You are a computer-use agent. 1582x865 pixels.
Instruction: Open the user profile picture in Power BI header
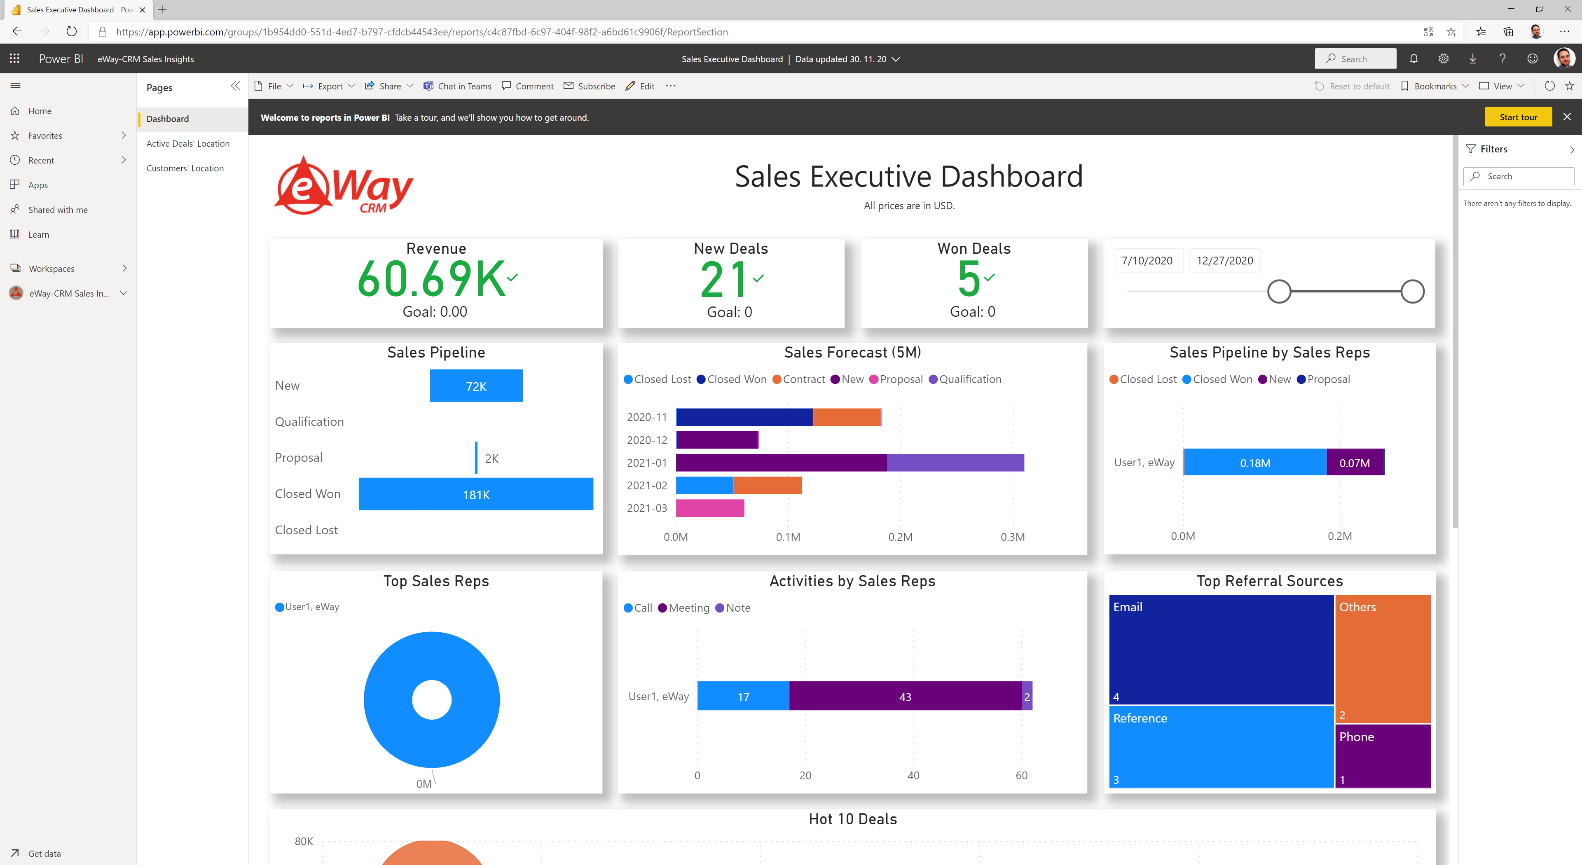[x=1563, y=58]
